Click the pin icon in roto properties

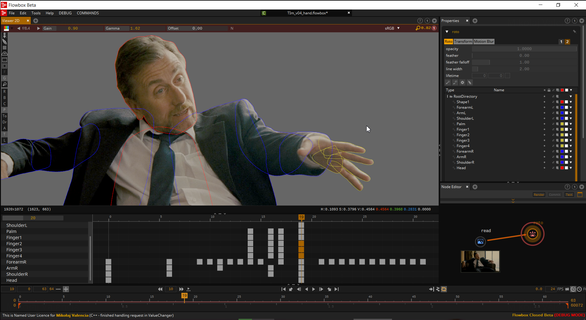574,31
